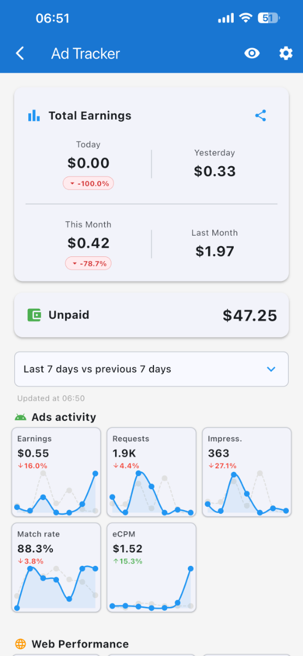The height and width of the screenshot is (656, 303).
Task: Click the Android icon beside Ads activity
Action: click(21, 417)
